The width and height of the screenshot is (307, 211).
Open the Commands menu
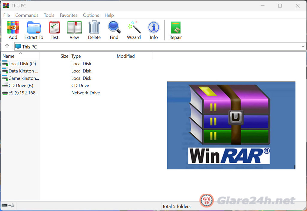pos(27,15)
